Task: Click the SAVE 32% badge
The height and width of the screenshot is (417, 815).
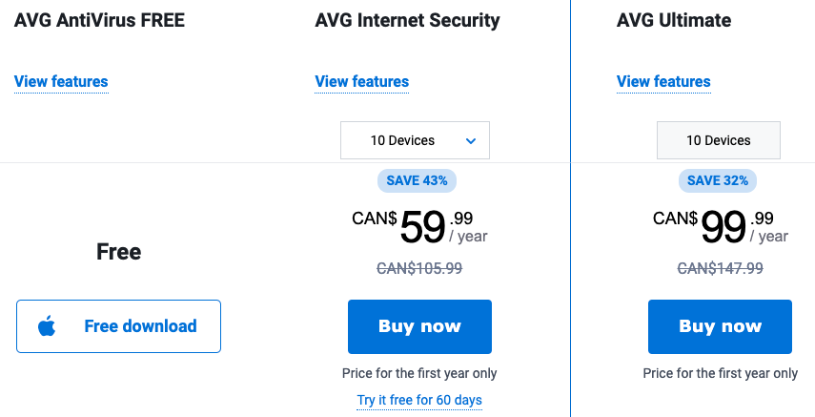Action: click(x=718, y=180)
